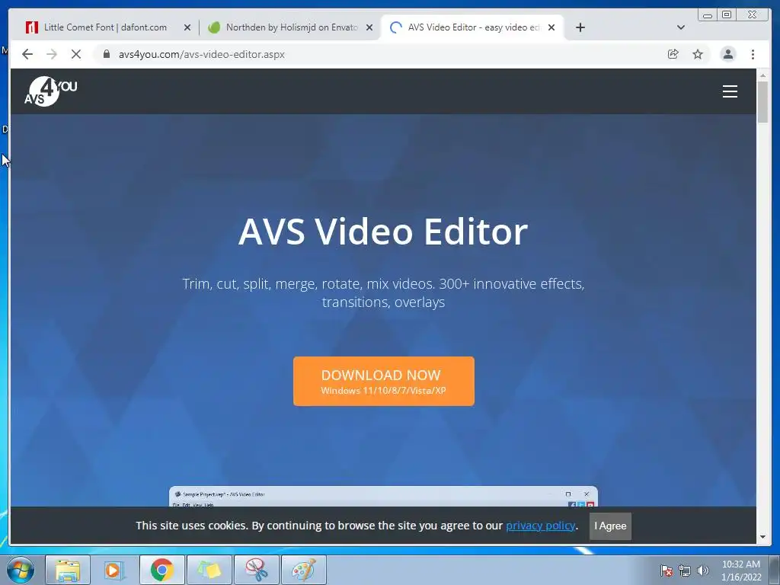Open the Chrome profile menu
Image resolution: width=780 pixels, height=585 pixels.
point(727,54)
